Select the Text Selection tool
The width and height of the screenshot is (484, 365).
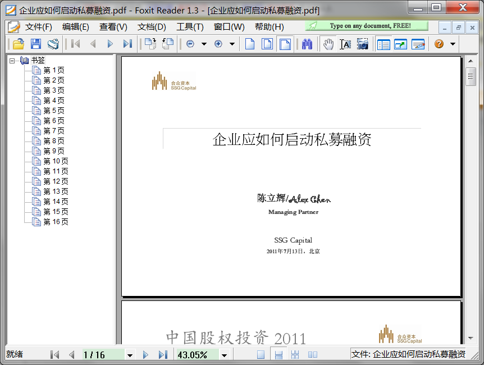point(345,44)
